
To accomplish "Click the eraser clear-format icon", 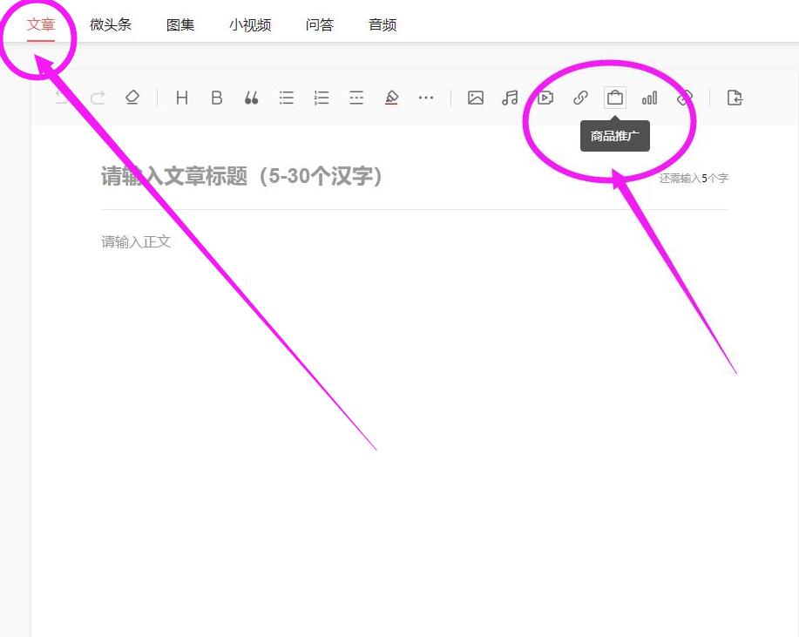I will [x=132, y=98].
